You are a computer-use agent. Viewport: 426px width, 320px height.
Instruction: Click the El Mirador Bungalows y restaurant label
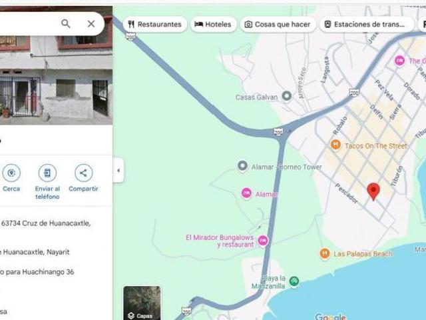tap(220, 241)
